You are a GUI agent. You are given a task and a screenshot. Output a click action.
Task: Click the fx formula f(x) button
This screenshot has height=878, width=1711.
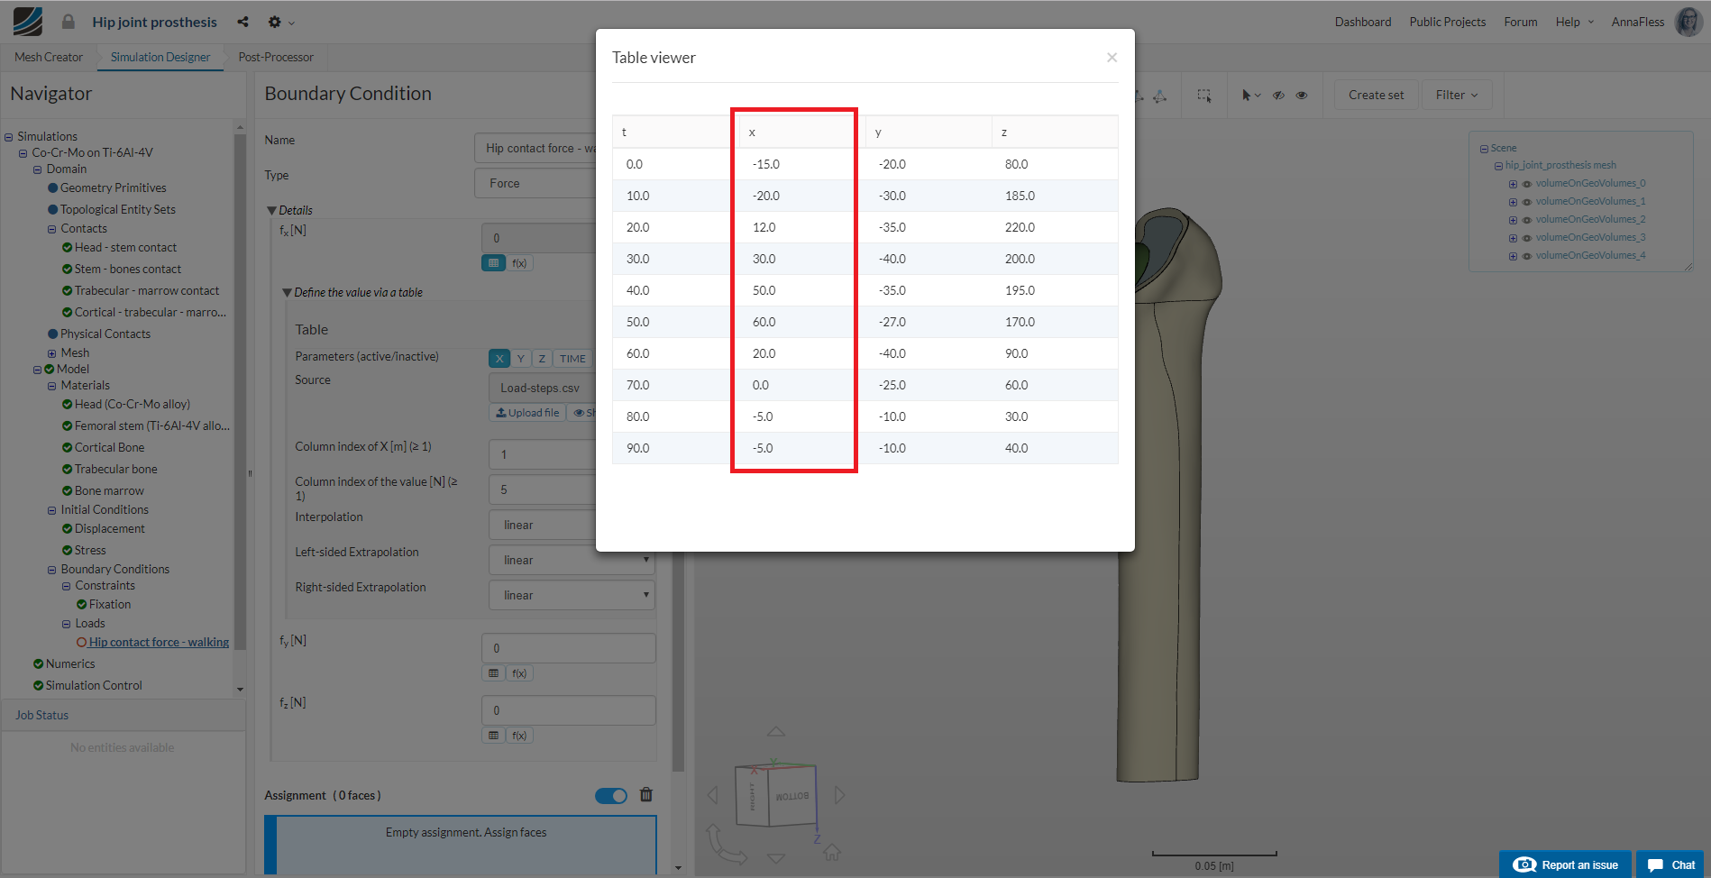[519, 263]
